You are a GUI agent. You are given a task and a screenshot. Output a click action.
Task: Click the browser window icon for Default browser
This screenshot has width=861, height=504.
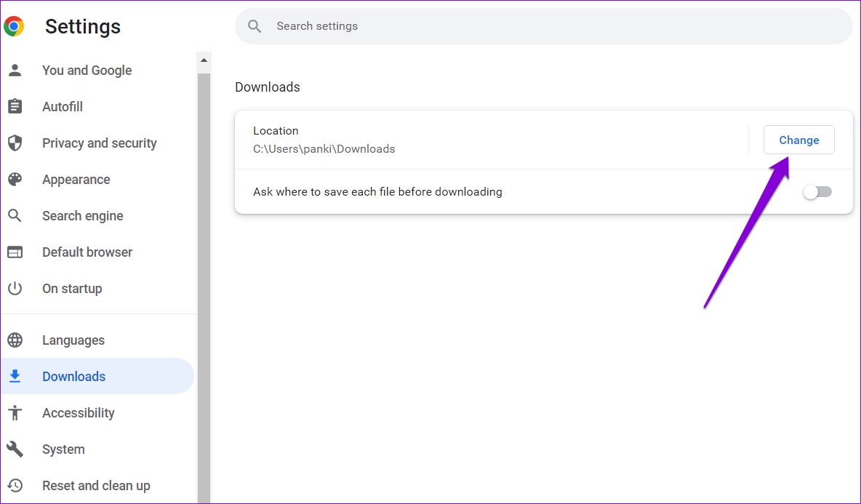(15, 252)
